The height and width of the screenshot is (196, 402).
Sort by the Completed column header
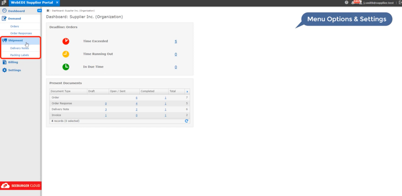(154, 91)
